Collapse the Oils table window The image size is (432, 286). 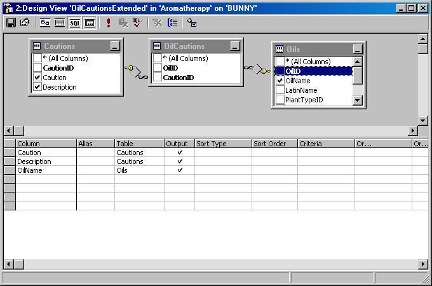(x=357, y=50)
